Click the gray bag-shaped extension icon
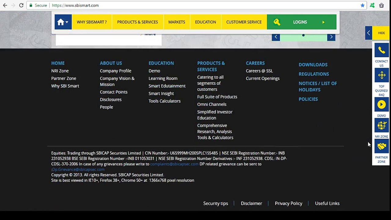Screen dimensions: 391x220 (382, 5)
